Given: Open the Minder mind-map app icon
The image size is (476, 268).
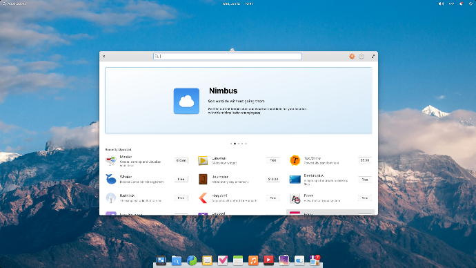Looking at the screenshot, I should pyautogui.click(x=111, y=160).
